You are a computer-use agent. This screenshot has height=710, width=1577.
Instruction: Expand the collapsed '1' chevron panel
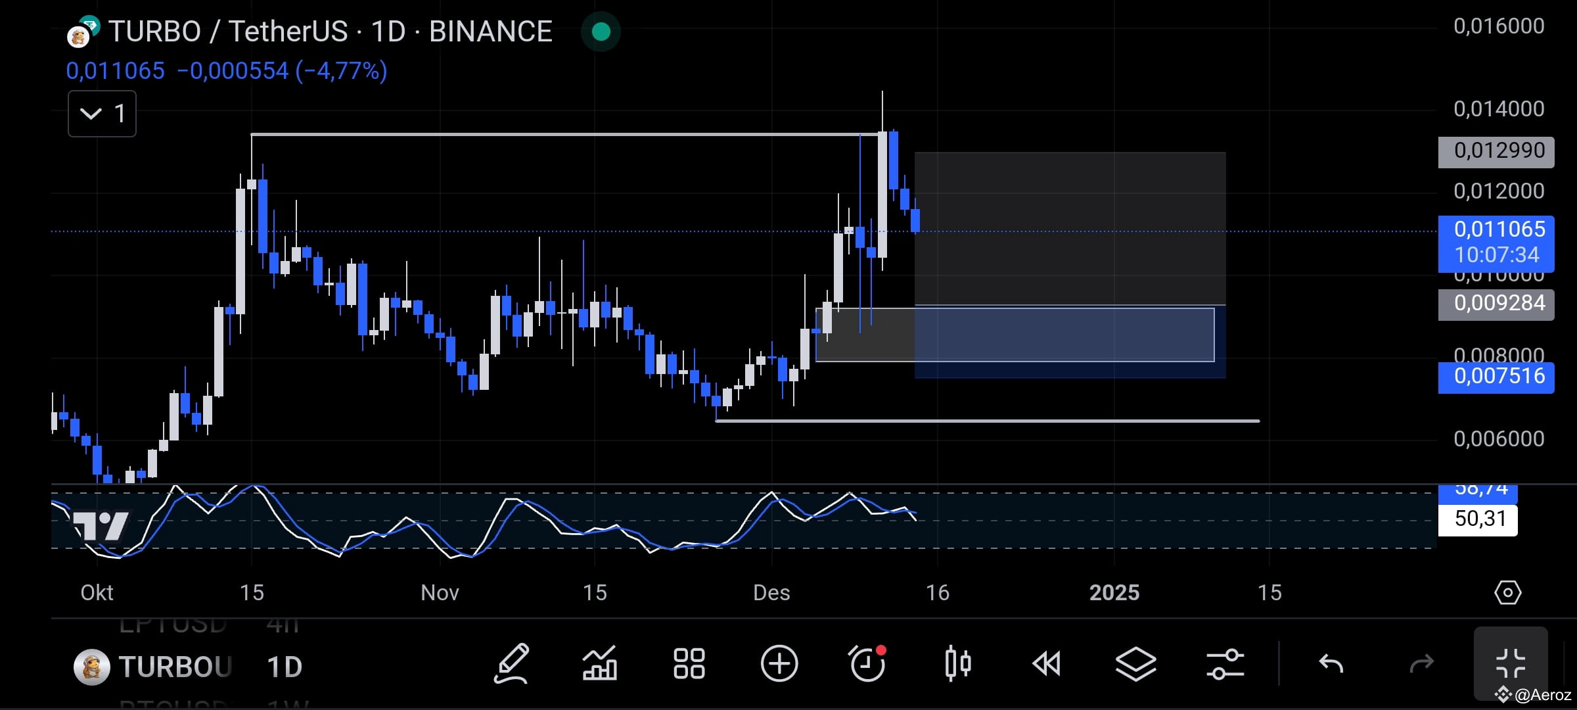point(102,113)
